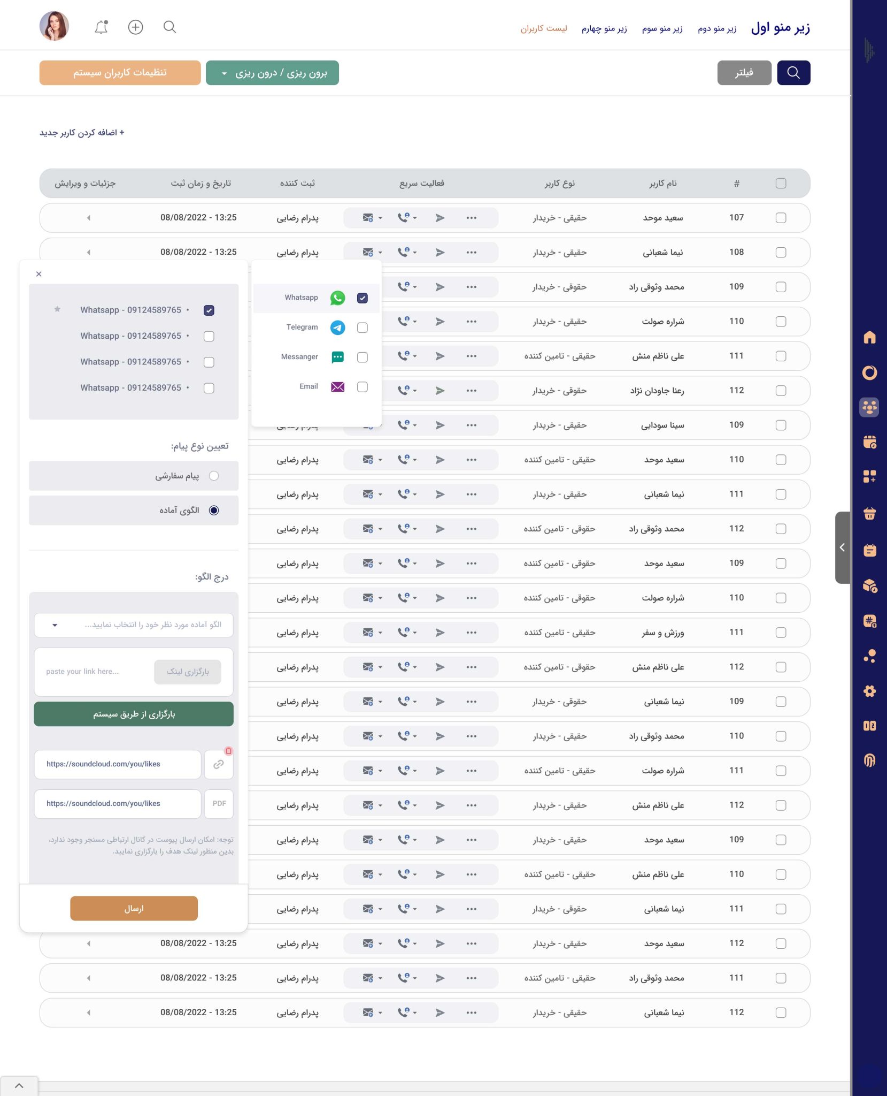
Task: Click the notification bell icon
Action: click(x=101, y=27)
